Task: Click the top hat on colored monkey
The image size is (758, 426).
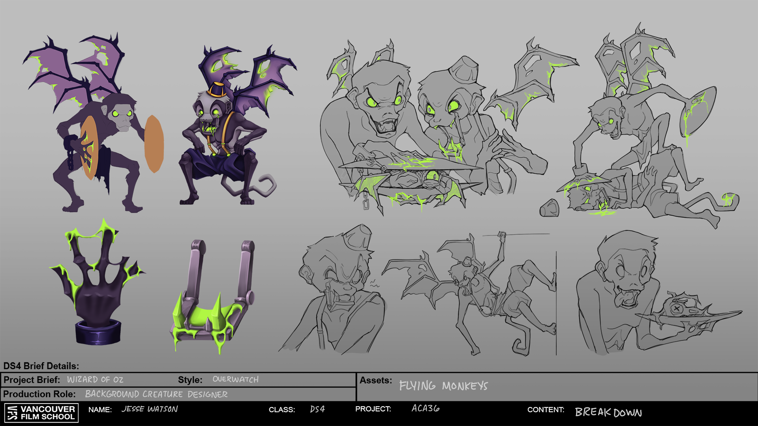Action: (x=217, y=90)
